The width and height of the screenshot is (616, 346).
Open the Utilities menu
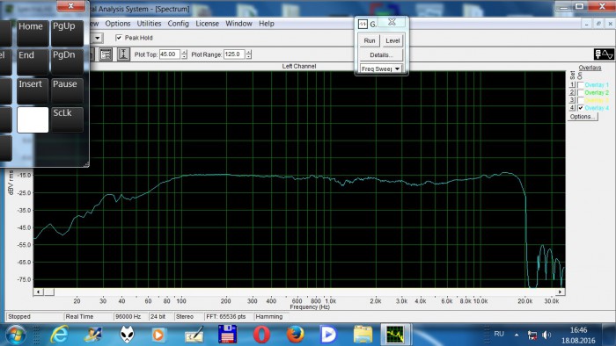point(149,24)
